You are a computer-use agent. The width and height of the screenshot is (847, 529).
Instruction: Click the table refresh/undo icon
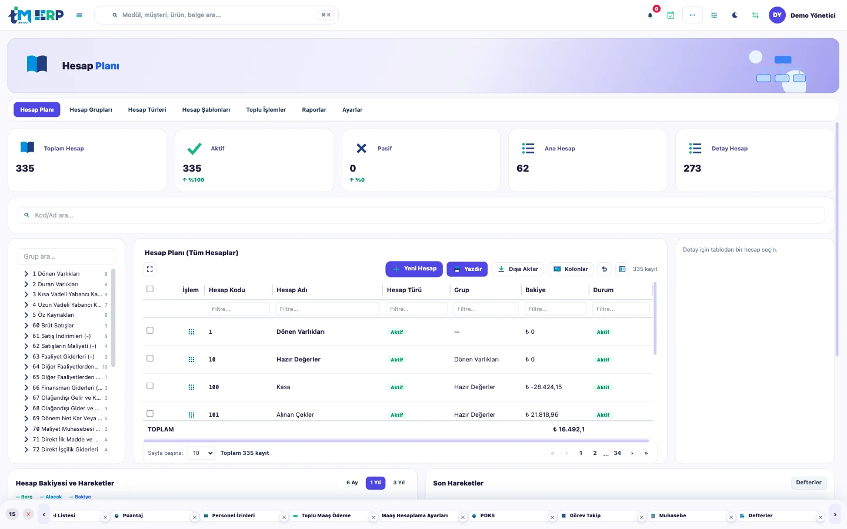point(604,269)
